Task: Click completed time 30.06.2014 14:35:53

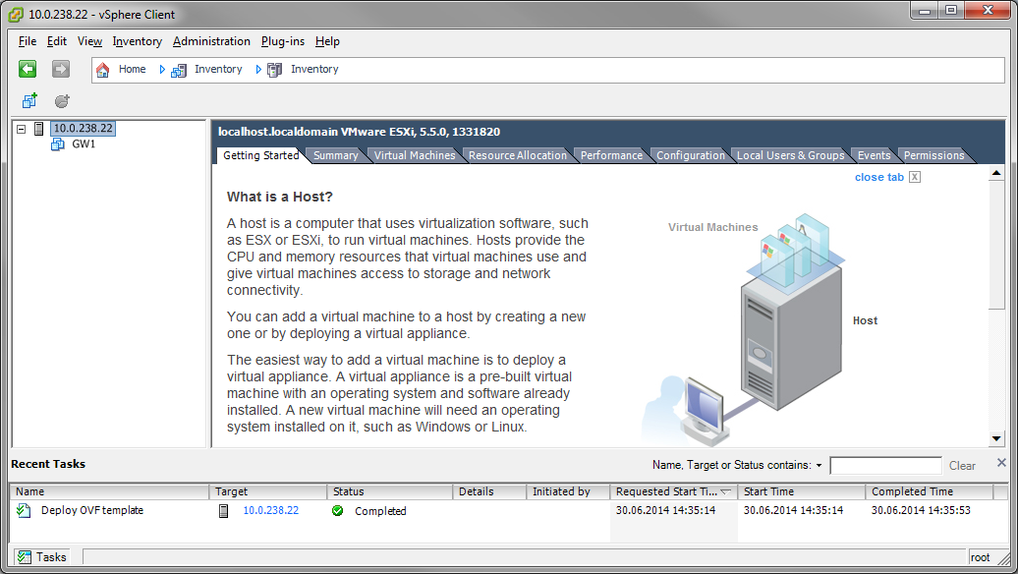Action: [x=921, y=510]
